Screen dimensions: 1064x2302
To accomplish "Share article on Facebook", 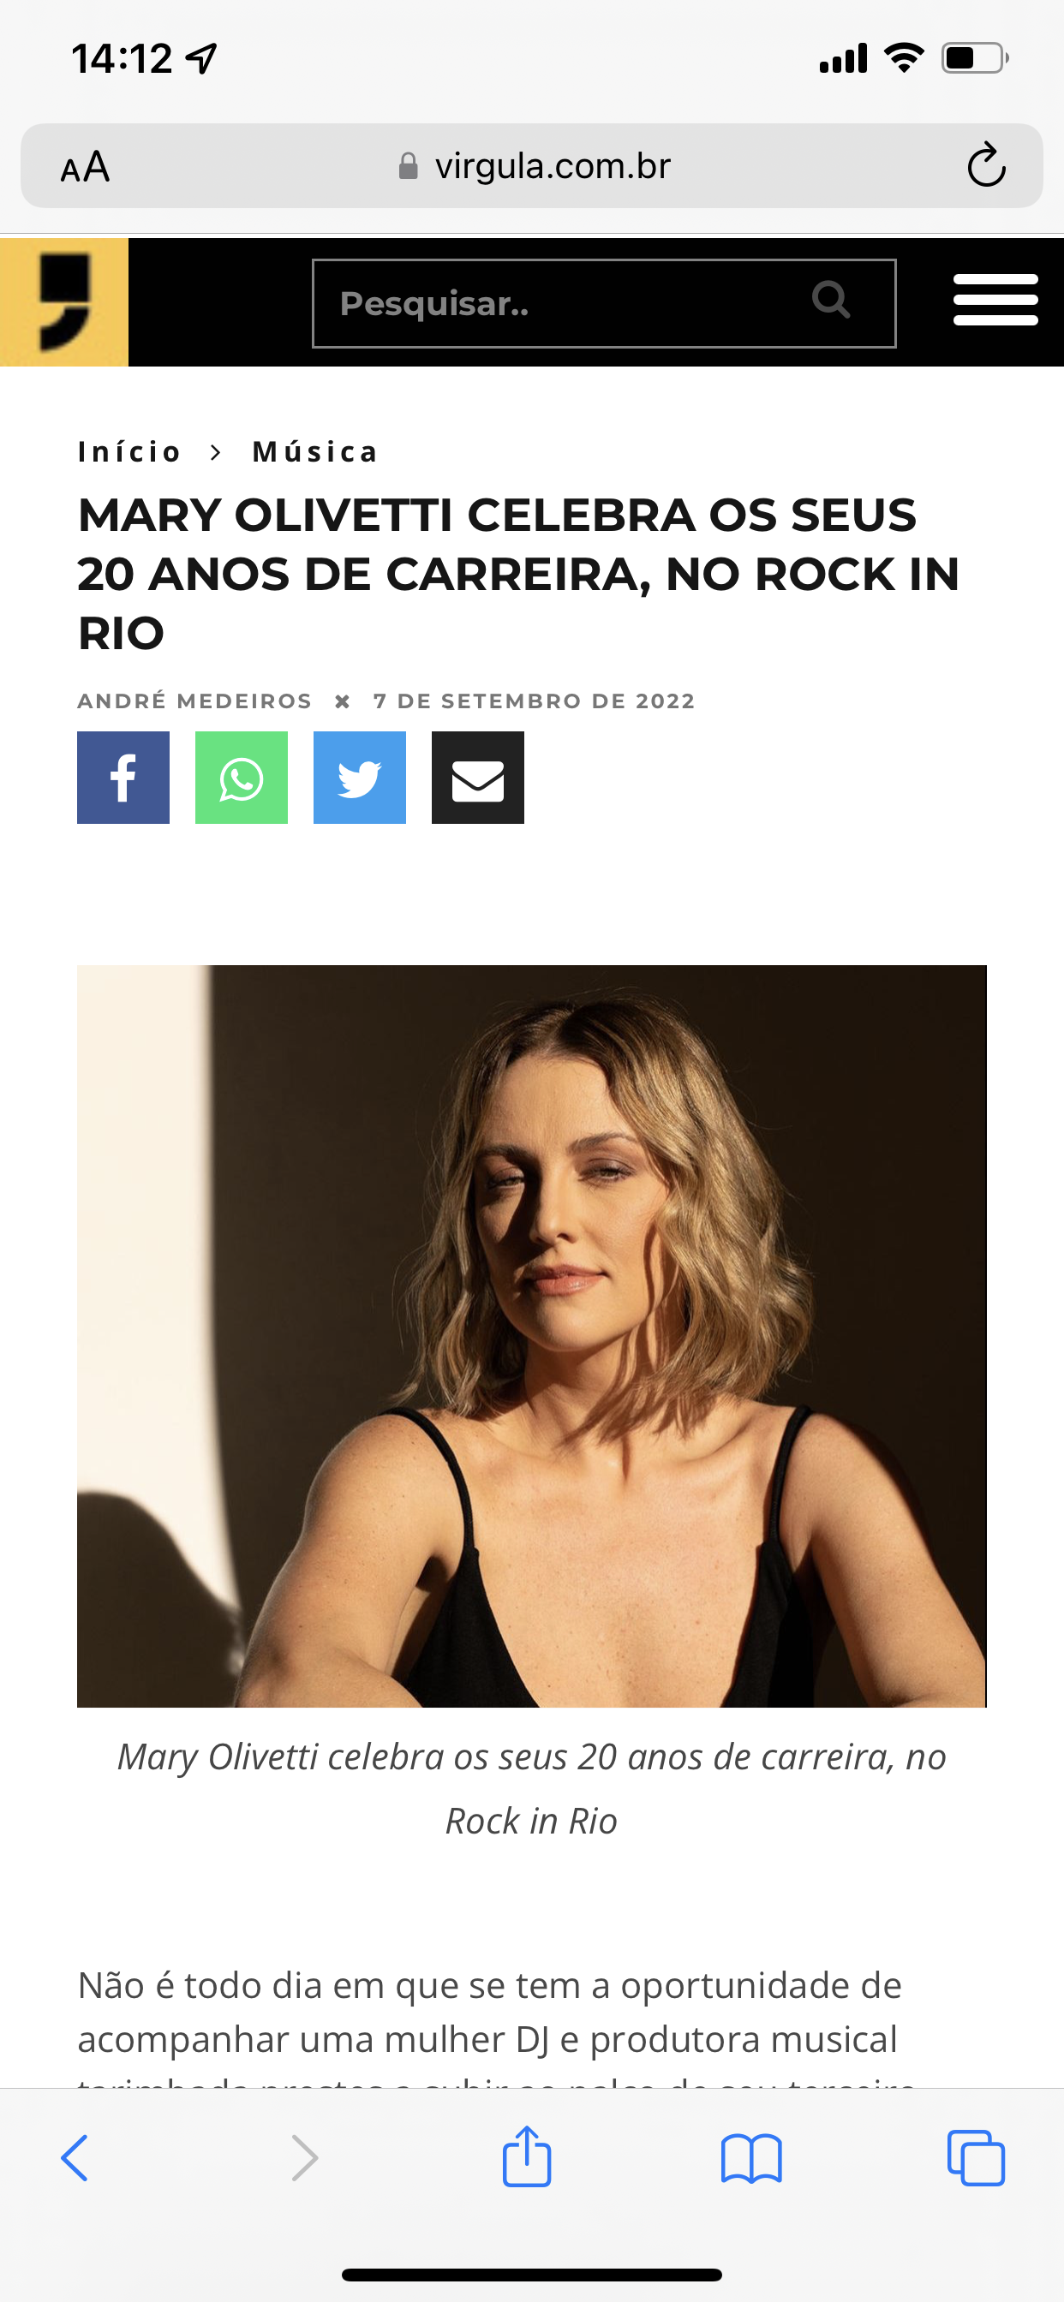I will [x=123, y=778].
